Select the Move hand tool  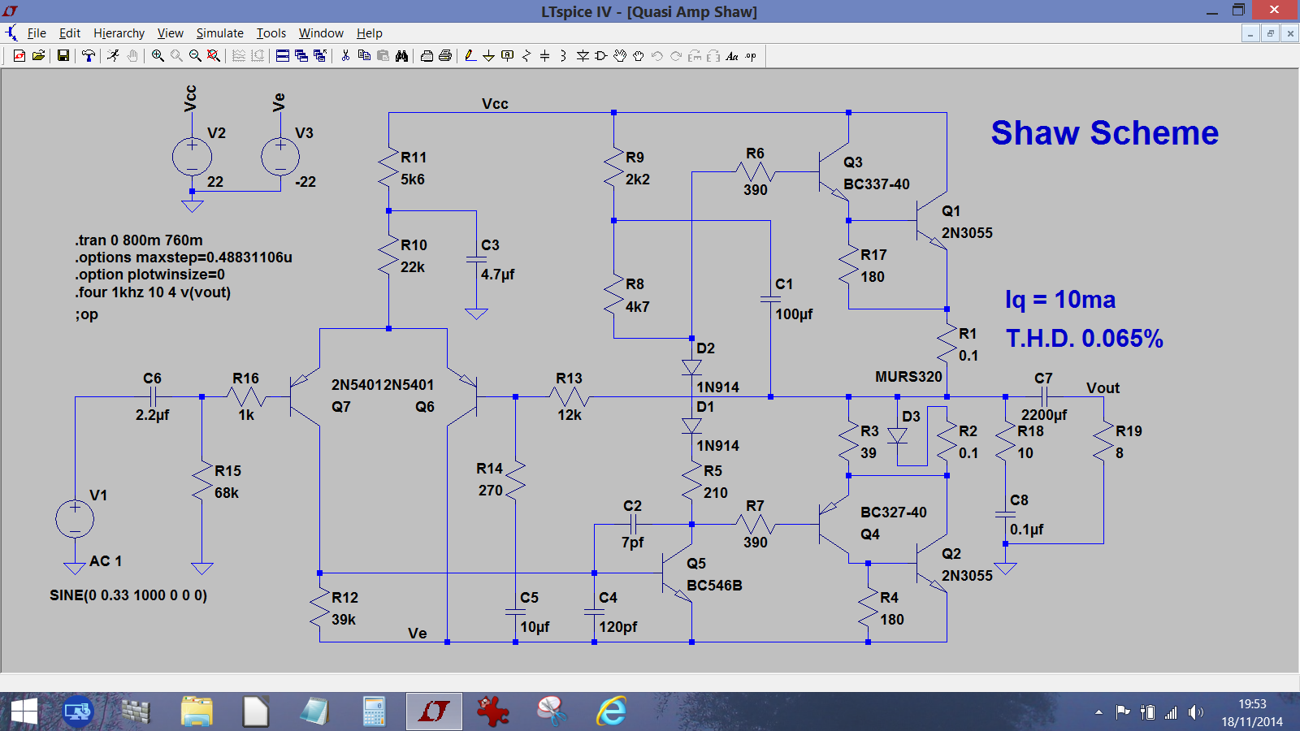click(620, 56)
